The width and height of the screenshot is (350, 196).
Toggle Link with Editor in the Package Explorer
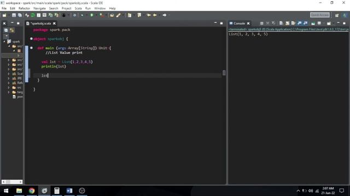pyautogui.click(x=11, y=30)
